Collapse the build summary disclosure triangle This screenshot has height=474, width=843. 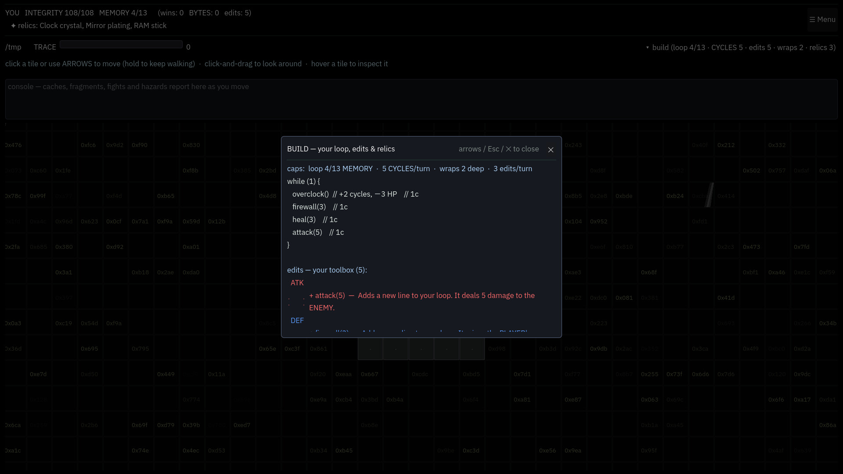[x=647, y=47]
